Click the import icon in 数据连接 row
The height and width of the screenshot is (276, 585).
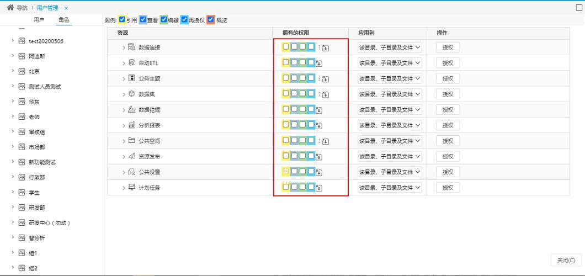pyautogui.click(x=326, y=47)
